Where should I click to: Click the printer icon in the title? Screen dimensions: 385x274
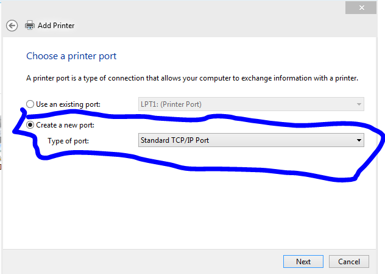point(29,26)
